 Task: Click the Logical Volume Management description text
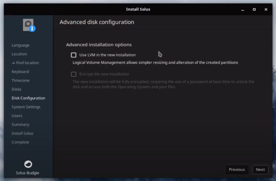tap(155, 63)
